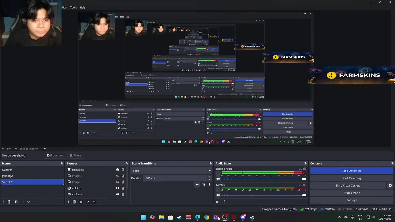
Task: Show the Image 2 source
Action: click(x=118, y=176)
